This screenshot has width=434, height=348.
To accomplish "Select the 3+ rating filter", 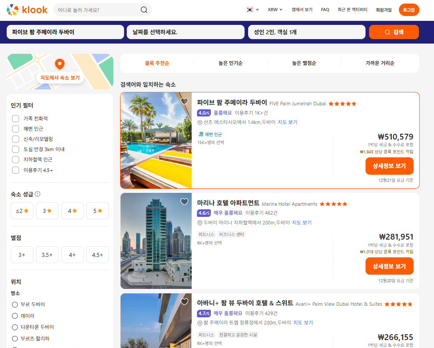I will click(x=22, y=255).
